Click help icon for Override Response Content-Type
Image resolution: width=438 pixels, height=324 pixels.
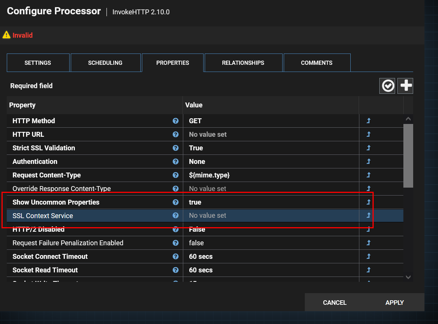pos(175,189)
